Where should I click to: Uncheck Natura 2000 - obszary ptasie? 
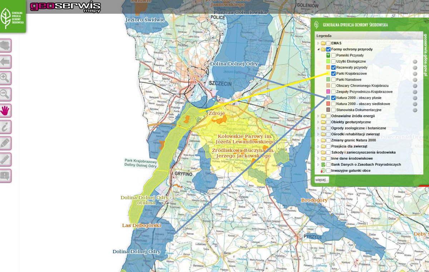(333, 98)
